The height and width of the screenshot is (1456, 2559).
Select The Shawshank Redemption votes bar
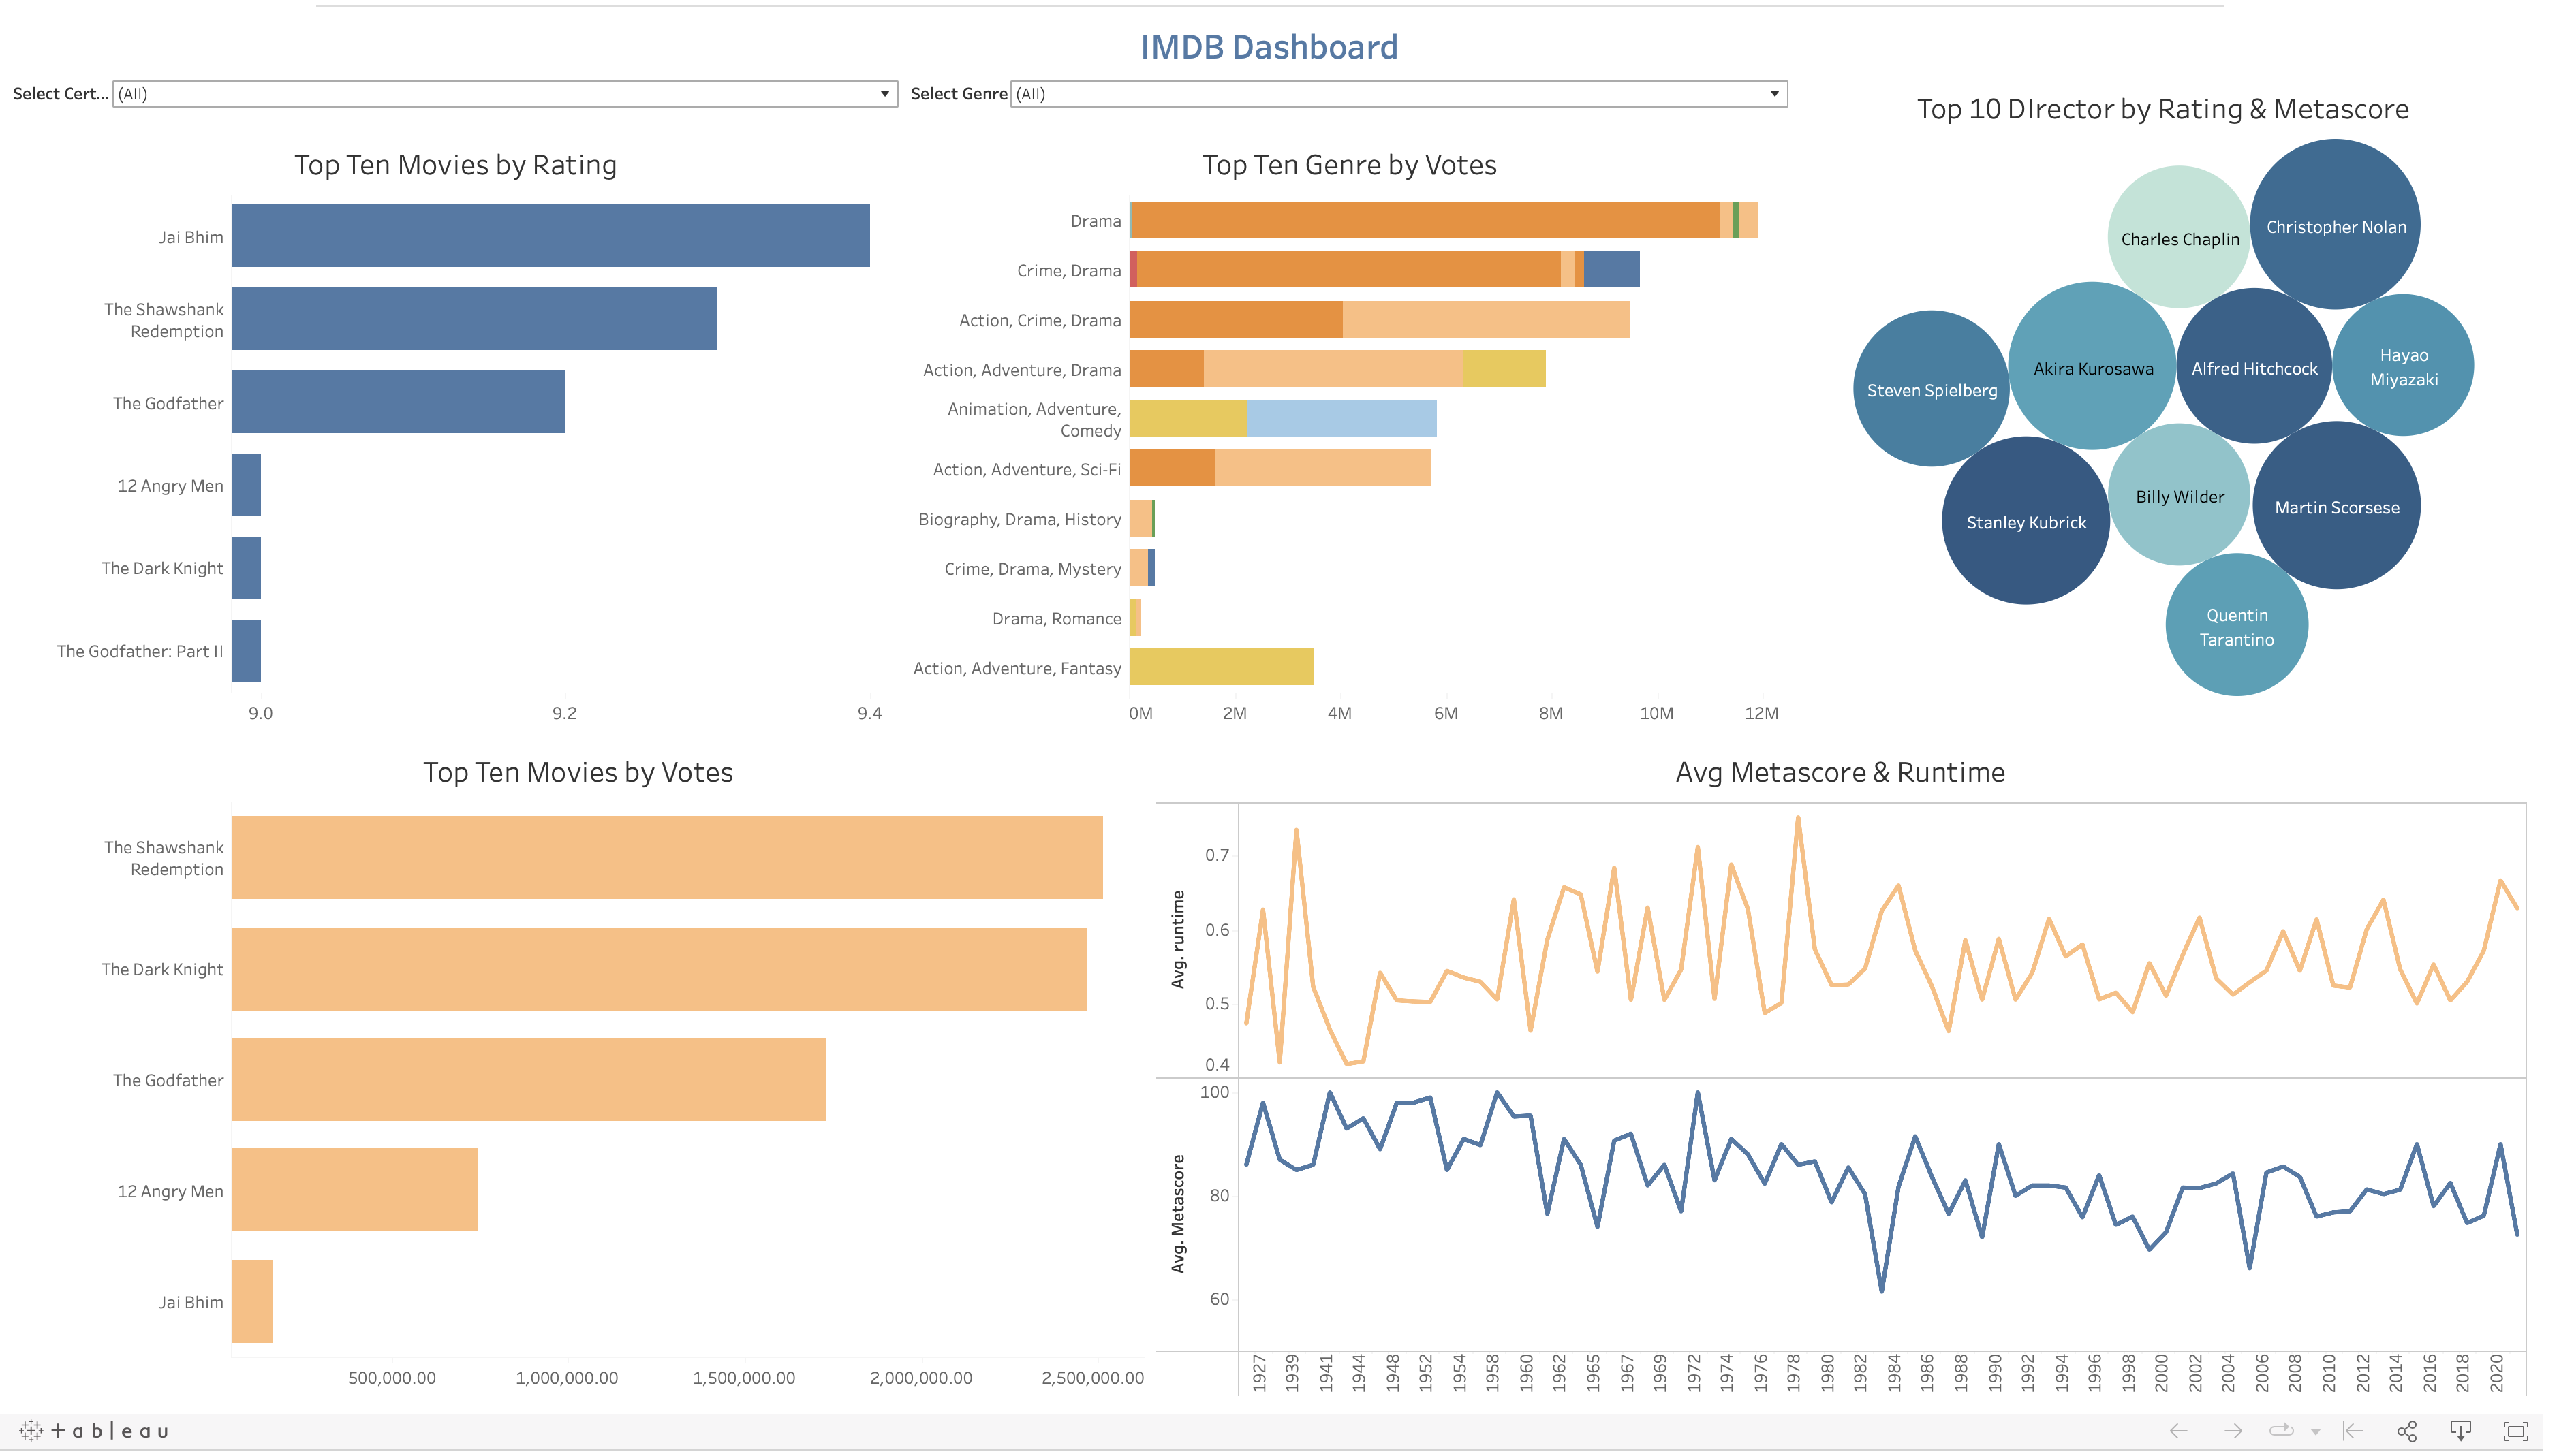(x=667, y=858)
